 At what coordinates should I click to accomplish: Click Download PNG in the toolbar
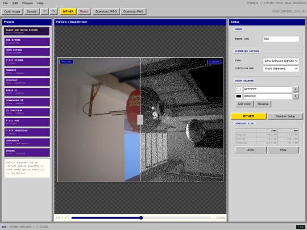[134, 11]
